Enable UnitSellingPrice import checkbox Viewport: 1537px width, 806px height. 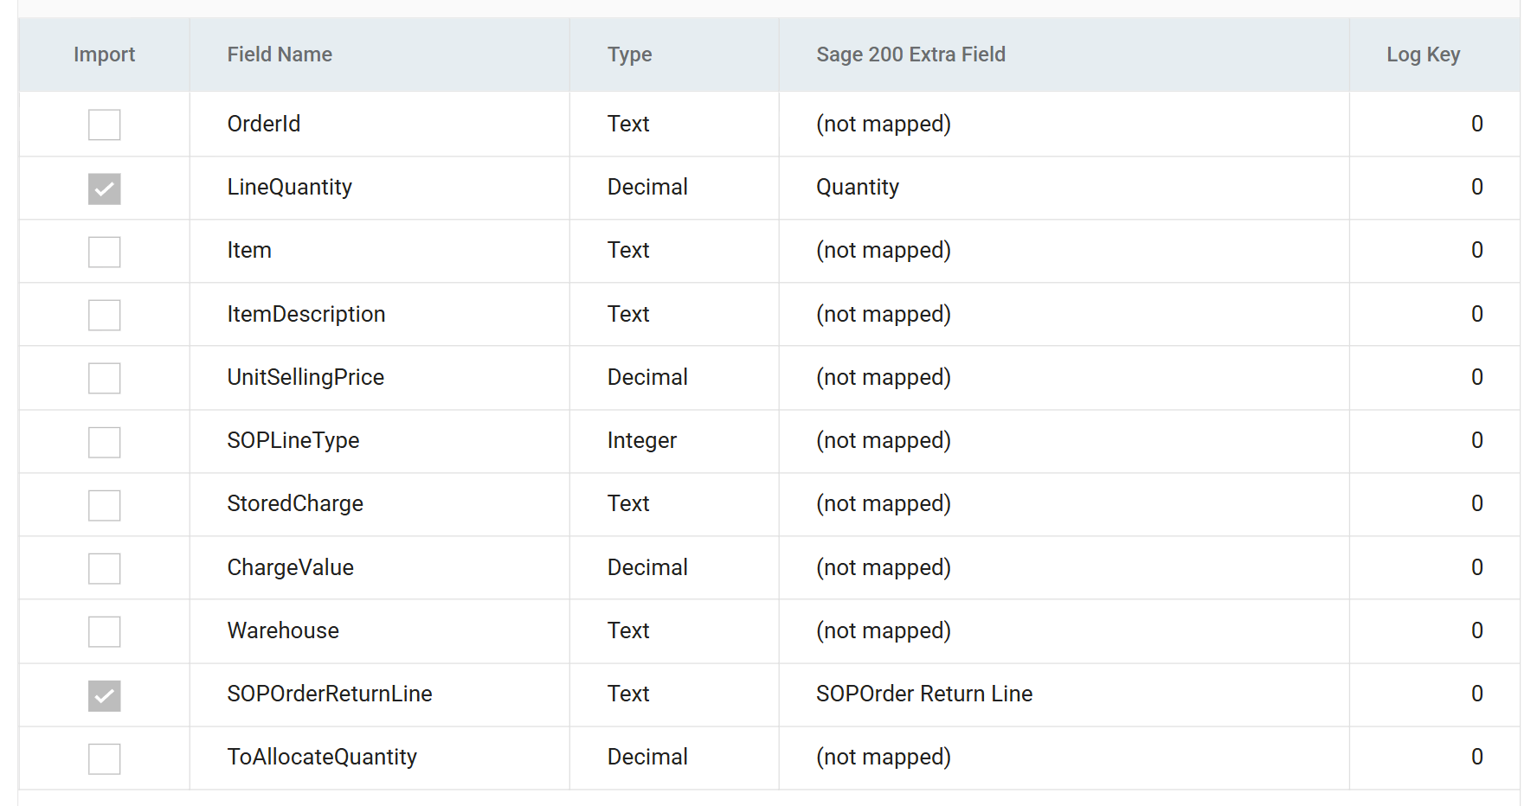[x=104, y=378]
